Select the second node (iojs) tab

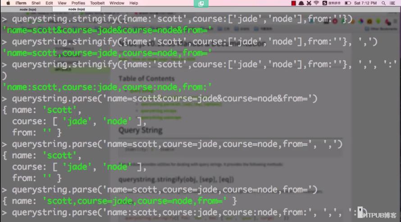click(x=77, y=9)
